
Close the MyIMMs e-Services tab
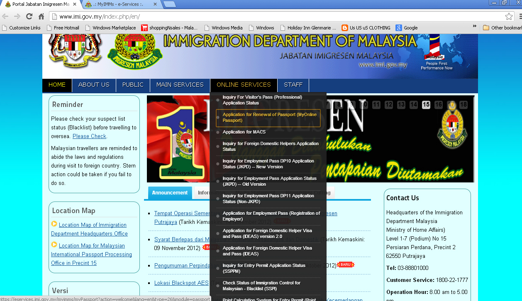155,4
